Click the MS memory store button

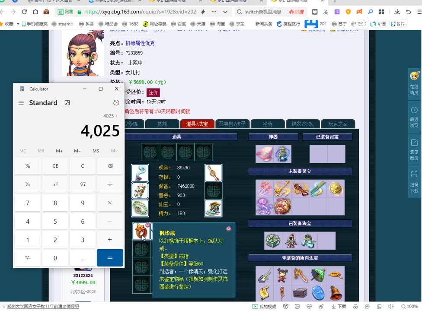pyautogui.click(x=96, y=151)
